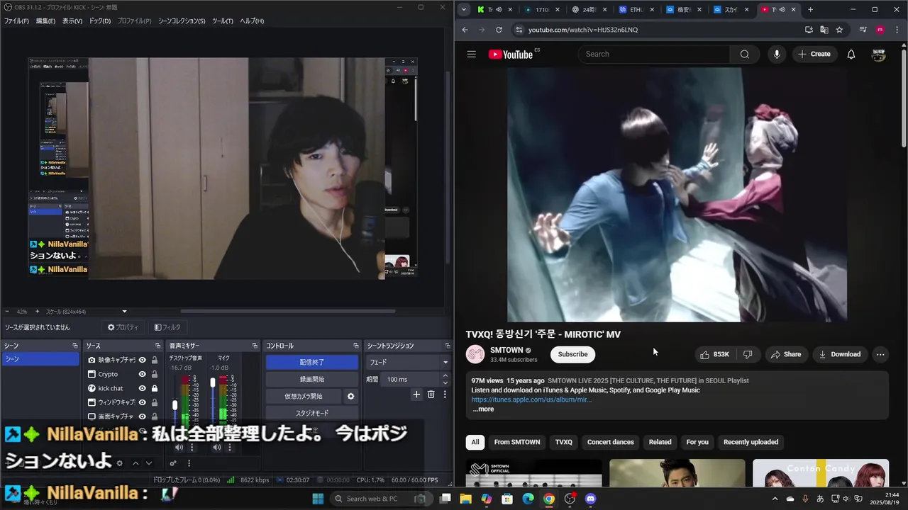Switch to the ETHU Chrome tab
The image size is (908, 510).
click(x=636, y=10)
